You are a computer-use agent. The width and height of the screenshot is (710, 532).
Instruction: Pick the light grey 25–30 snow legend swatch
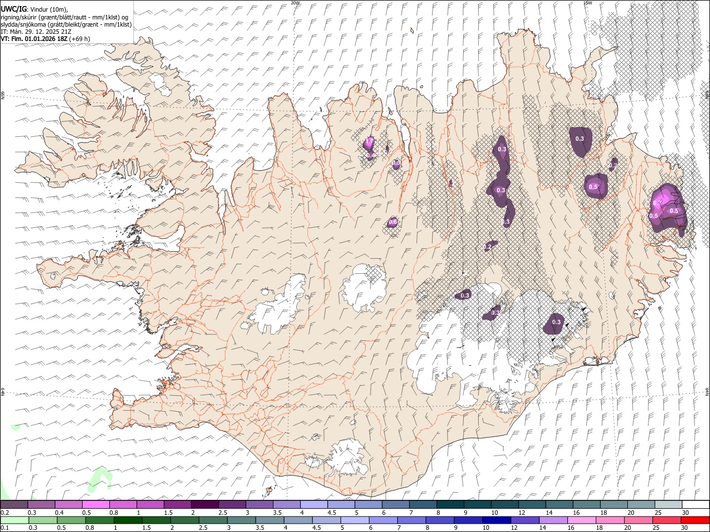[668, 505]
